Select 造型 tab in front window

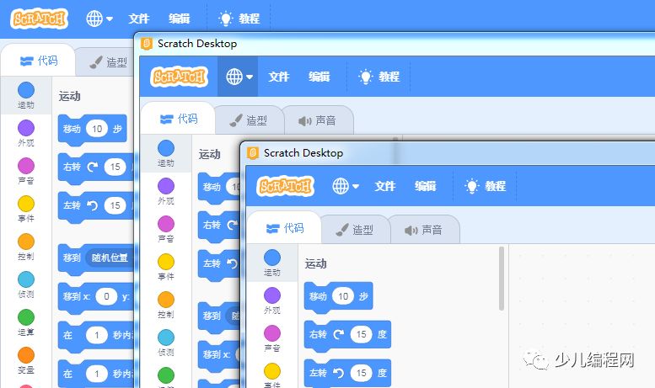[355, 230]
